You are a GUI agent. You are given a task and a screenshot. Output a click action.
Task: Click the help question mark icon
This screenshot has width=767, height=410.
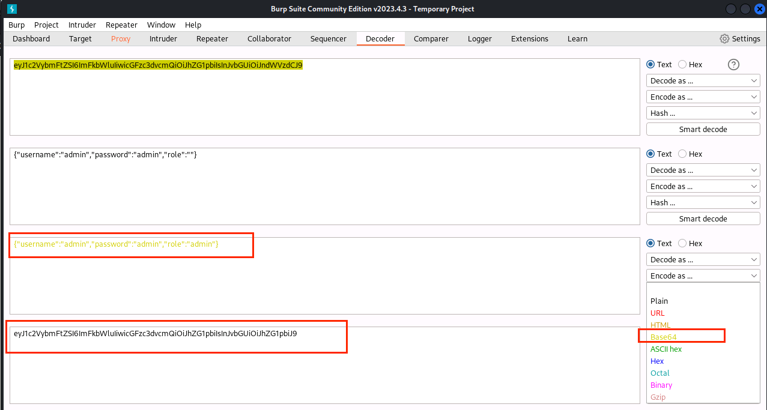point(733,65)
